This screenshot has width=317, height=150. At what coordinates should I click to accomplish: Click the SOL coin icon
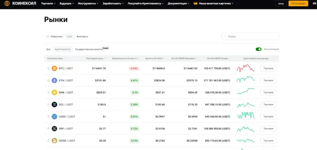[x=54, y=104]
